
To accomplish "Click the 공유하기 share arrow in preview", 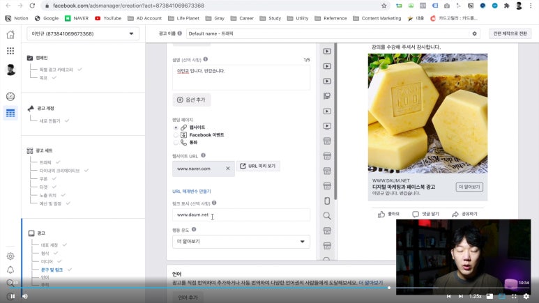I will coord(455,215).
